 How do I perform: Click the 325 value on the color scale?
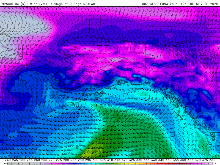[132, 160]
